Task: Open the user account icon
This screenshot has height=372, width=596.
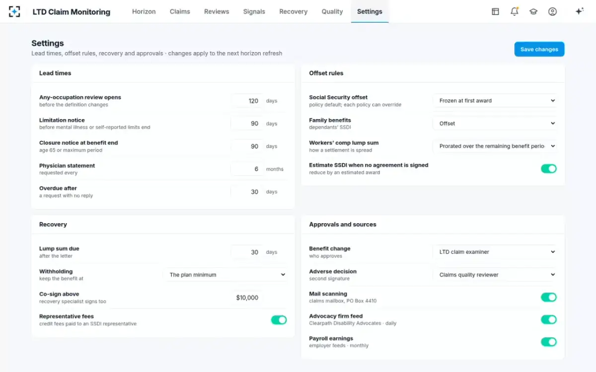Action: (552, 11)
